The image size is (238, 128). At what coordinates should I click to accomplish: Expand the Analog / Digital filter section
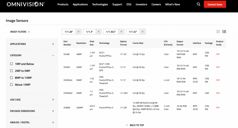pyautogui.click(x=53, y=122)
